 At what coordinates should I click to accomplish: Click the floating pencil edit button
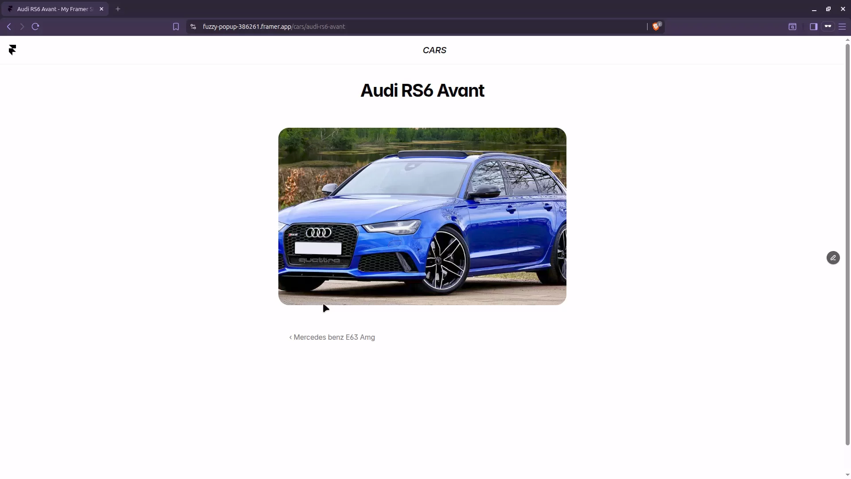(x=833, y=258)
